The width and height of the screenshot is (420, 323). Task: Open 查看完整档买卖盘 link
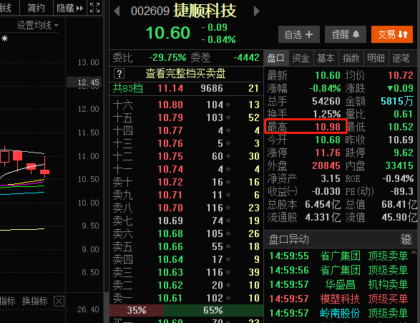(x=185, y=74)
